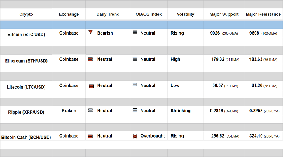
Task: Select Bitcoin Cash 324.10 resistance value
Action: 255,136
